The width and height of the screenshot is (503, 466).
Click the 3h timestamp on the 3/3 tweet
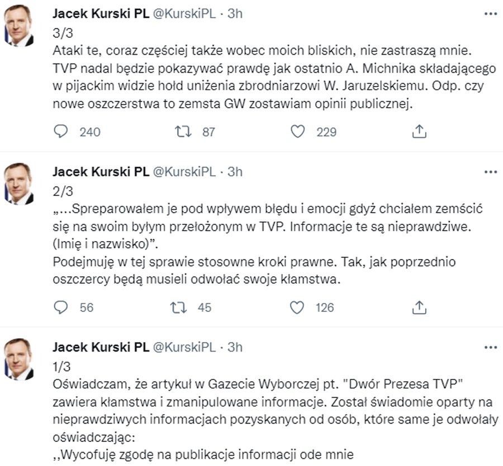235,14
